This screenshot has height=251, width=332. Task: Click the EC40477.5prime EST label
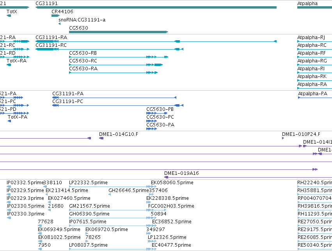[x=171, y=245]
